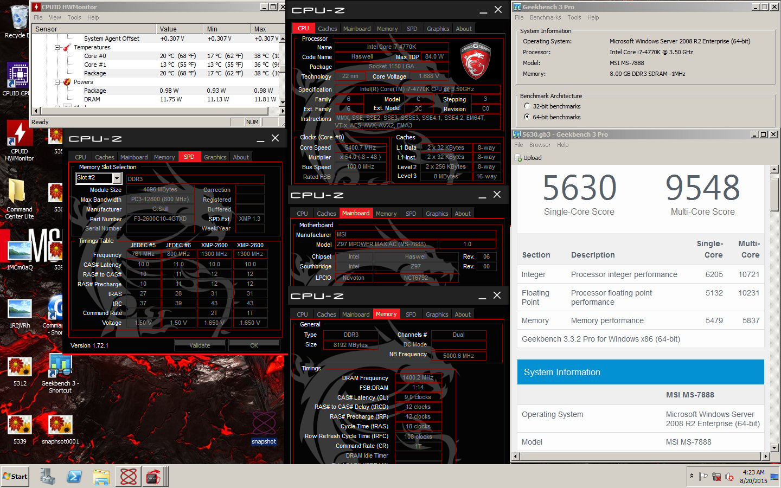Switch to Memory tab in top CPU-Z window
The height and width of the screenshot is (488, 781).
click(x=387, y=29)
